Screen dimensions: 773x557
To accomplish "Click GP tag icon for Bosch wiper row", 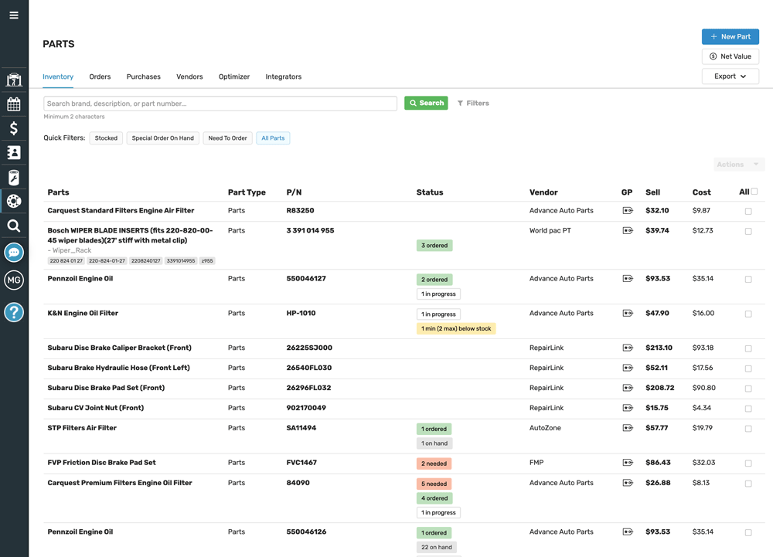I will 628,230.
